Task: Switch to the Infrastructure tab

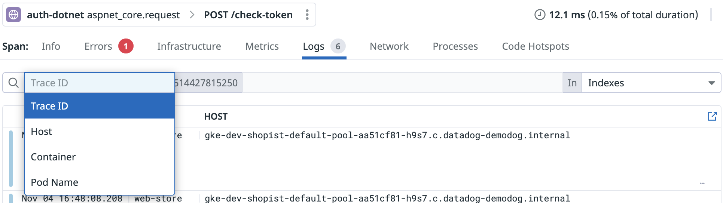Action: 189,46
